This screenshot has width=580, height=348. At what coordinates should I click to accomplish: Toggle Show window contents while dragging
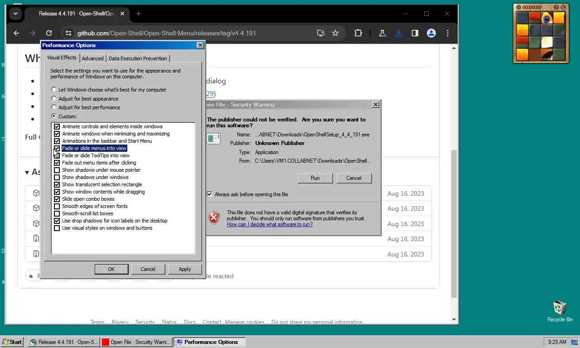(x=57, y=192)
